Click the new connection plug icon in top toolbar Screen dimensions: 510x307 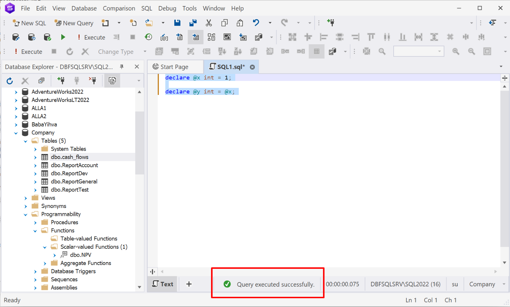click(x=331, y=23)
